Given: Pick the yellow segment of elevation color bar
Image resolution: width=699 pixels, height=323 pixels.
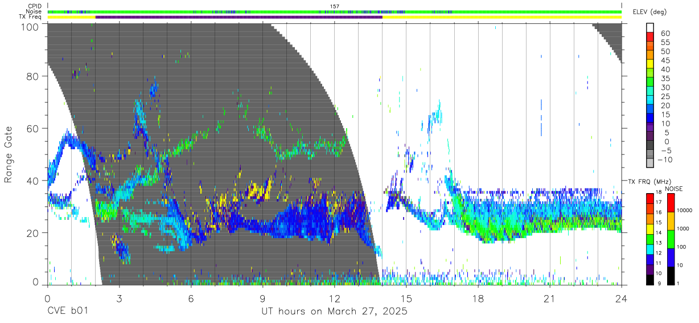Looking at the screenshot, I should pyautogui.click(x=650, y=64).
